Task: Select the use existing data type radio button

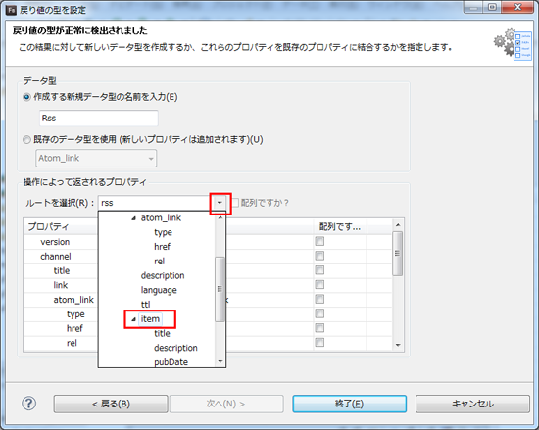Action: click(x=26, y=140)
